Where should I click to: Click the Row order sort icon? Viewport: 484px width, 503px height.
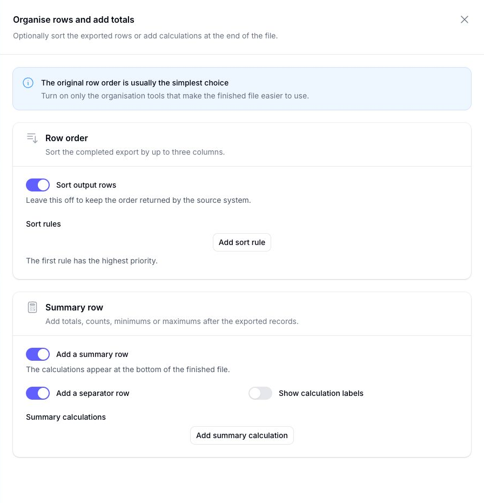[32, 138]
